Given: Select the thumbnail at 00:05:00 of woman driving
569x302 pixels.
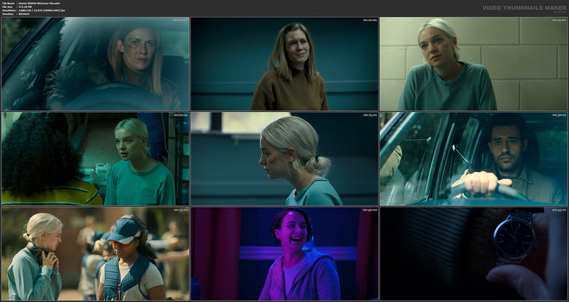Looking at the screenshot, I should click(96, 64).
